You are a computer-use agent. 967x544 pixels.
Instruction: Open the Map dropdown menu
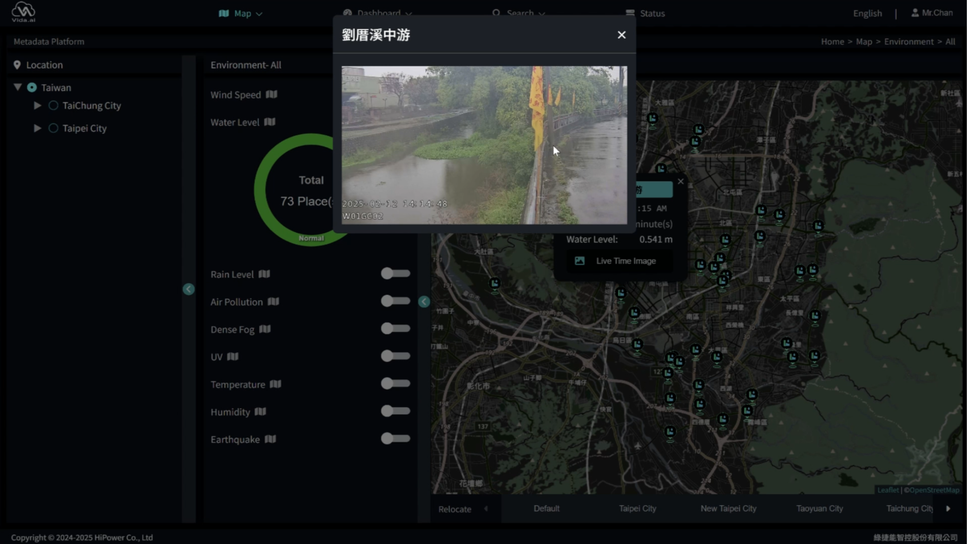[x=241, y=13]
